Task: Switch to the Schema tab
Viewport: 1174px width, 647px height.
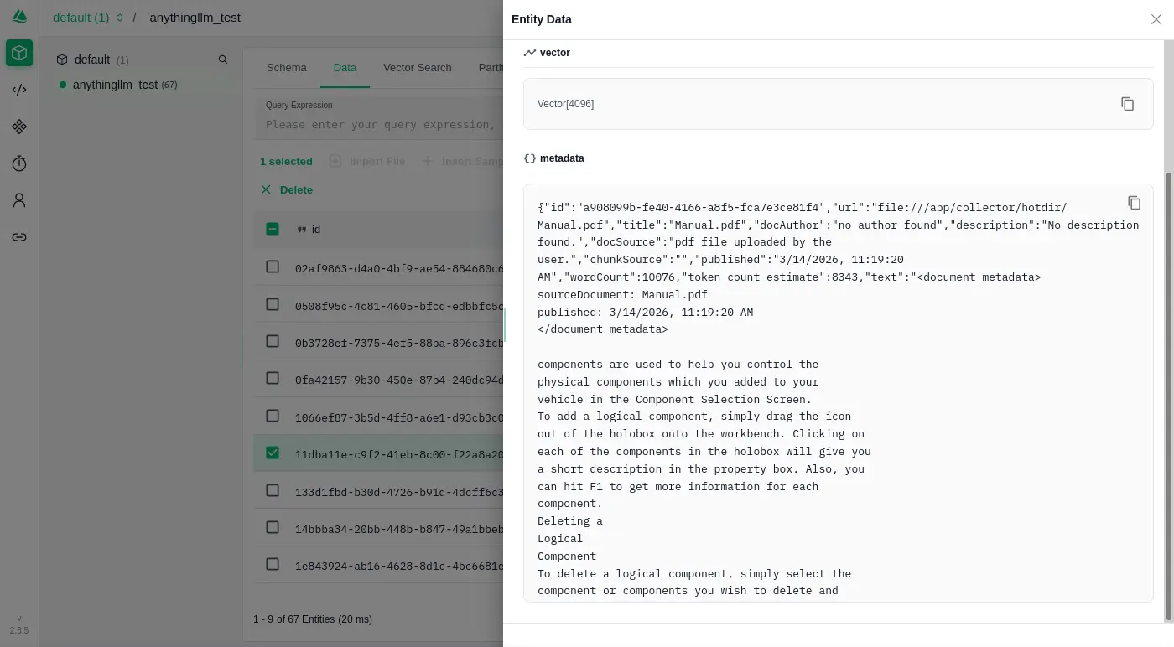Action: pos(286,68)
